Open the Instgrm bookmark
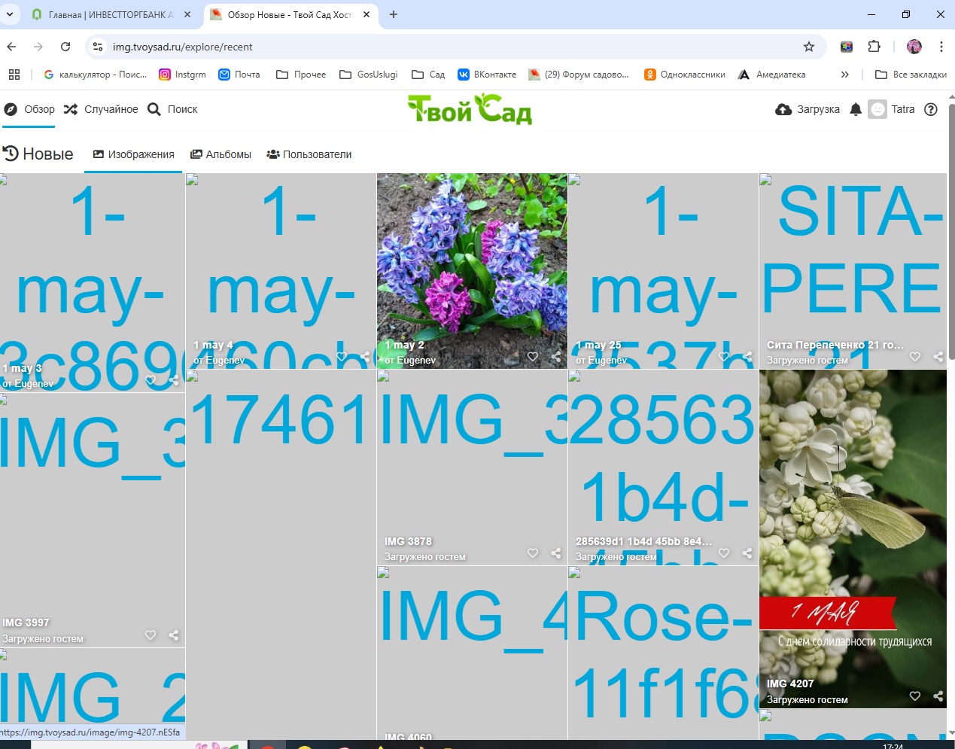This screenshot has width=955, height=749. click(182, 75)
